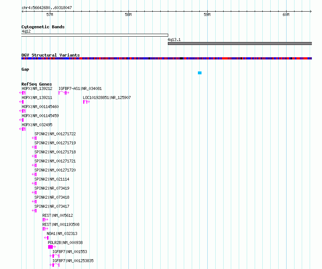This screenshot has height=269, width=322.
Task: Click the SPINK2|NM_021114 label
Action: (x=52, y=179)
